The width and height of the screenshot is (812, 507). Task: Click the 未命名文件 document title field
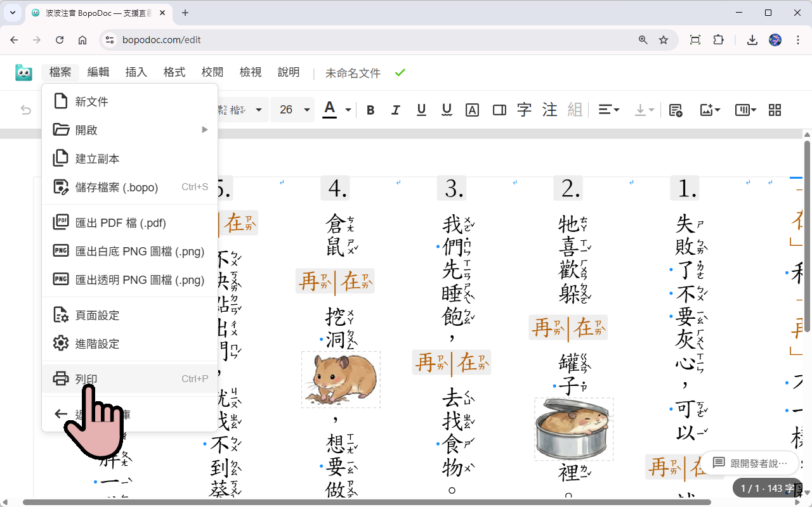tap(352, 72)
